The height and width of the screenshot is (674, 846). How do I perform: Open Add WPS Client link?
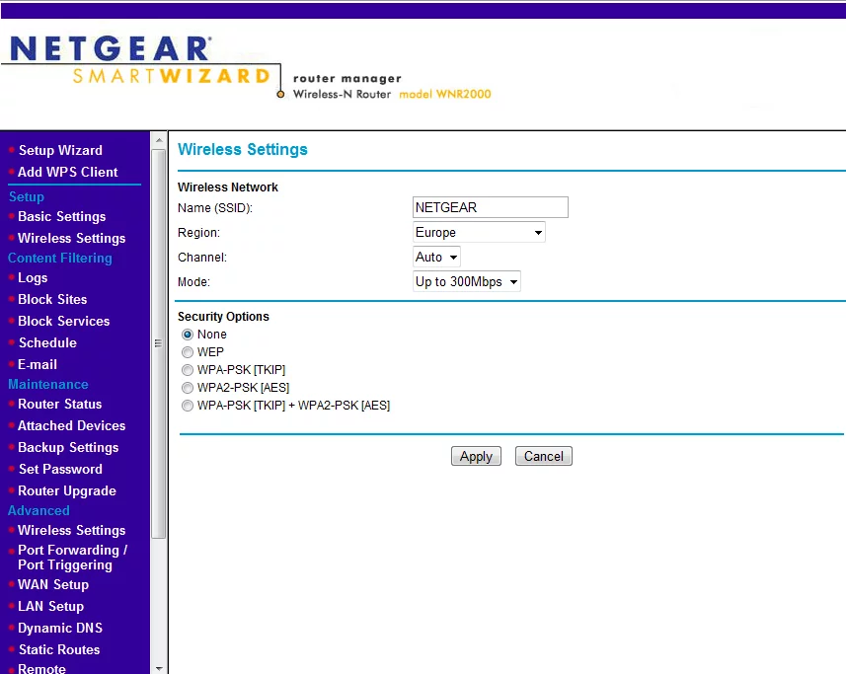point(67,172)
